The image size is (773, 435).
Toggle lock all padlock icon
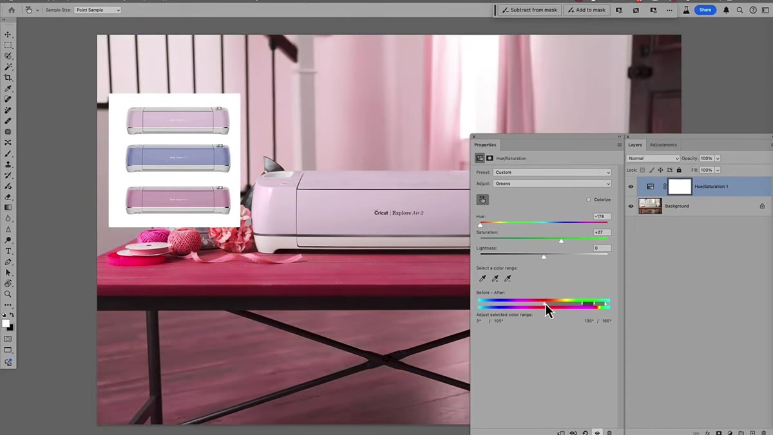[x=679, y=170]
